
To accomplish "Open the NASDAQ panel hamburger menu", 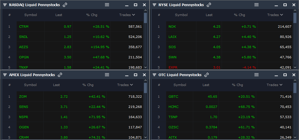I will [x=107, y=5].
